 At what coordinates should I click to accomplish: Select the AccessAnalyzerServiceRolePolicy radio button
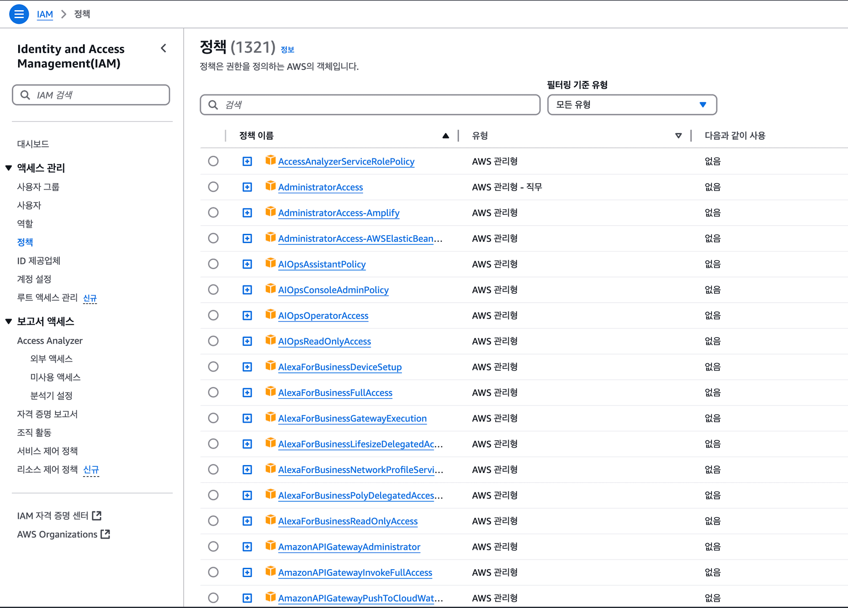tap(213, 161)
